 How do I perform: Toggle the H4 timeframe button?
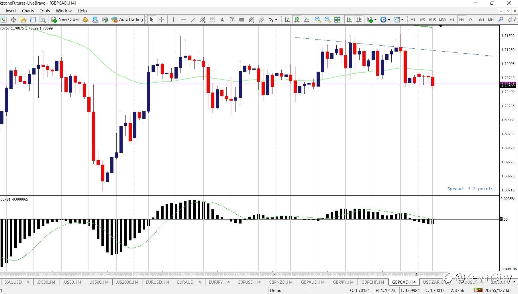[461, 19]
